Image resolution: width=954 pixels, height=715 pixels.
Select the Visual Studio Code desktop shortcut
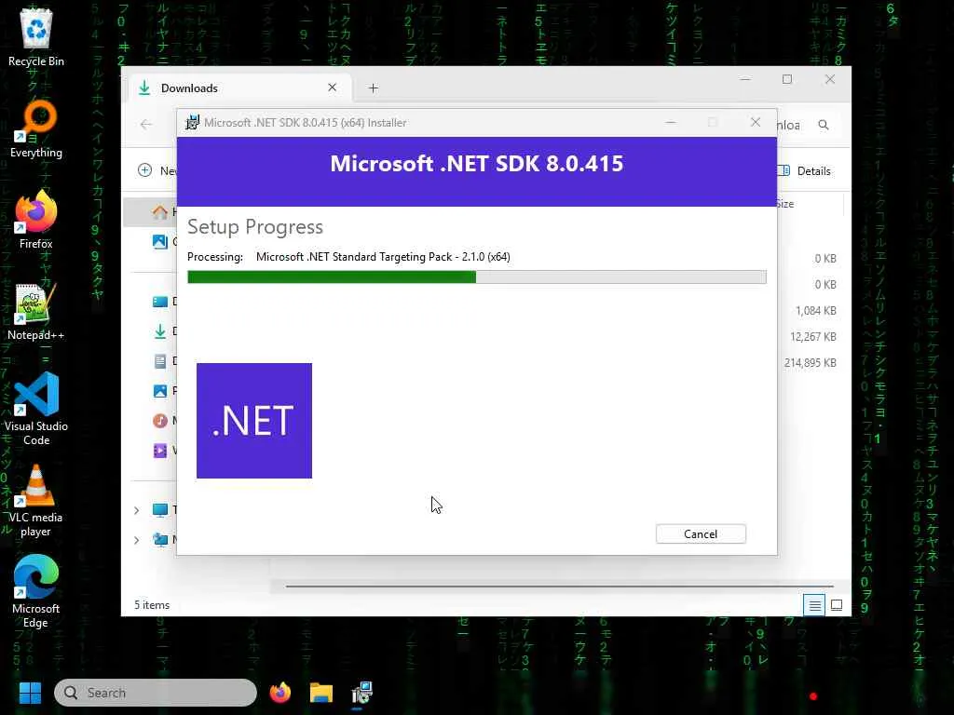(36, 410)
